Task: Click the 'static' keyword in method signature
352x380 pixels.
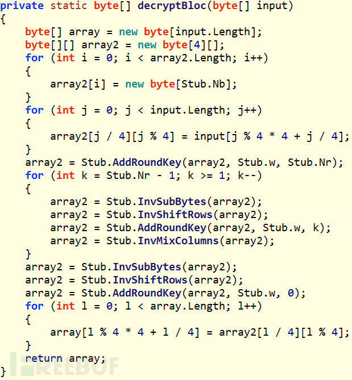Action: tap(69, 5)
